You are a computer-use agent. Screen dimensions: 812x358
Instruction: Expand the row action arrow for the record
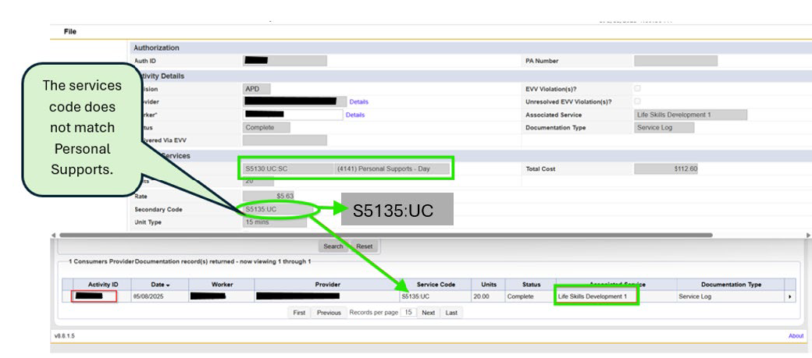[x=789, y=297]
